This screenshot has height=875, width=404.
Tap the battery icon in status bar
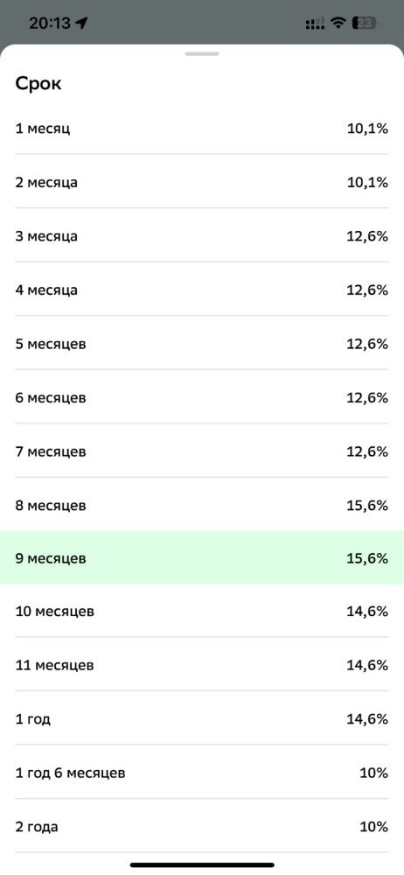coord(365,23)
